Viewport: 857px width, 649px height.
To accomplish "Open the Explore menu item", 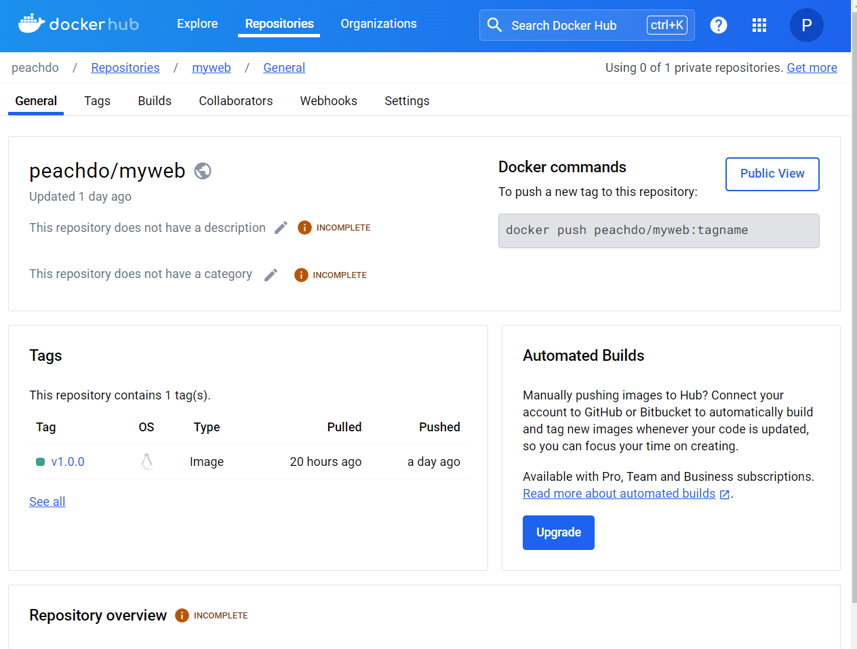I will coord(197,24).
